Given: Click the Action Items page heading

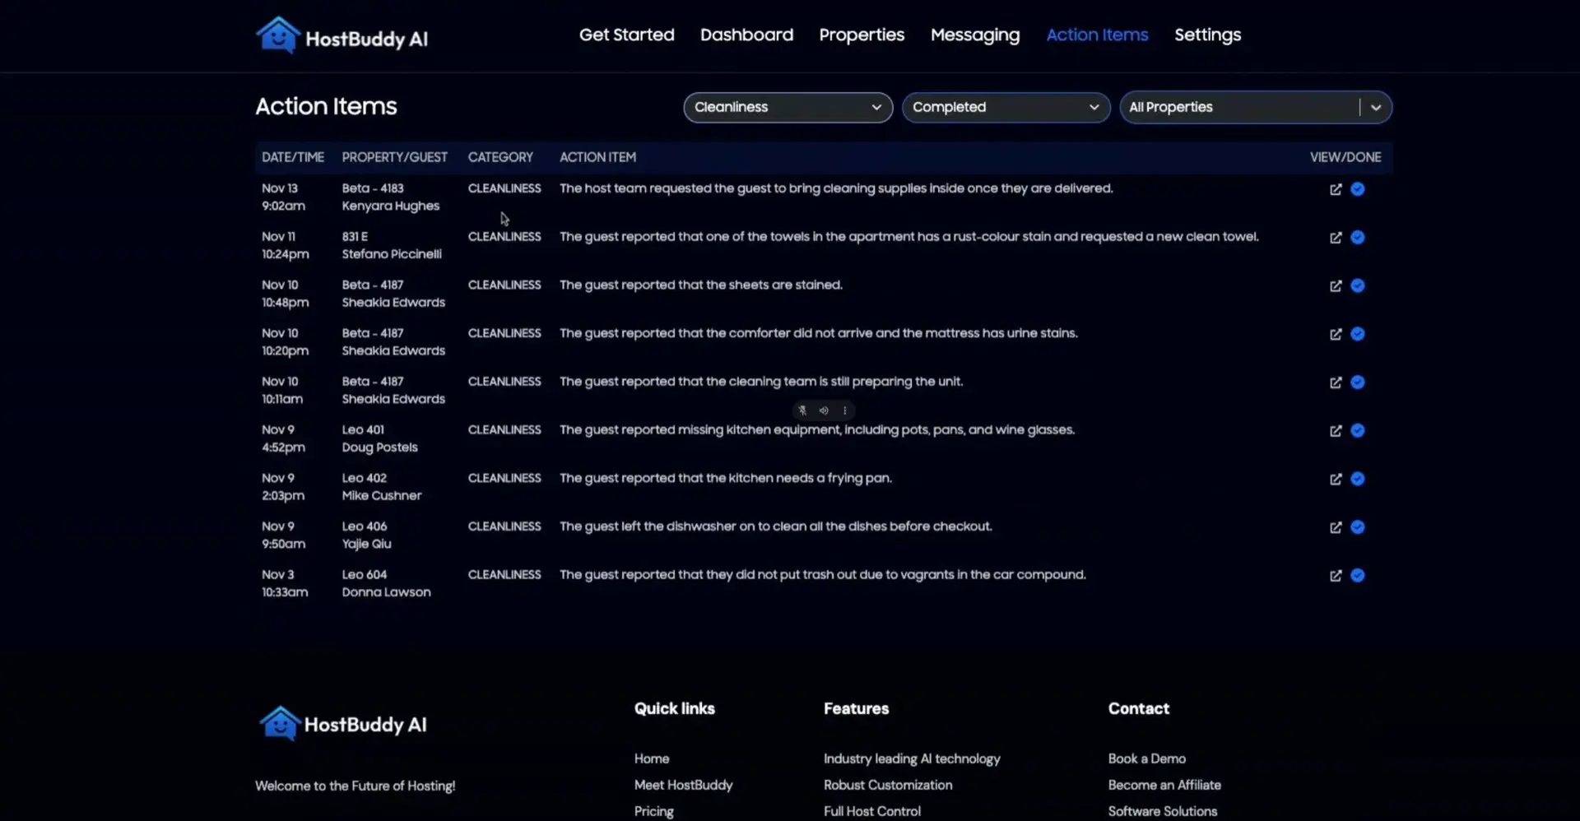Looking at the screenshot, I should tap(326, 106).
